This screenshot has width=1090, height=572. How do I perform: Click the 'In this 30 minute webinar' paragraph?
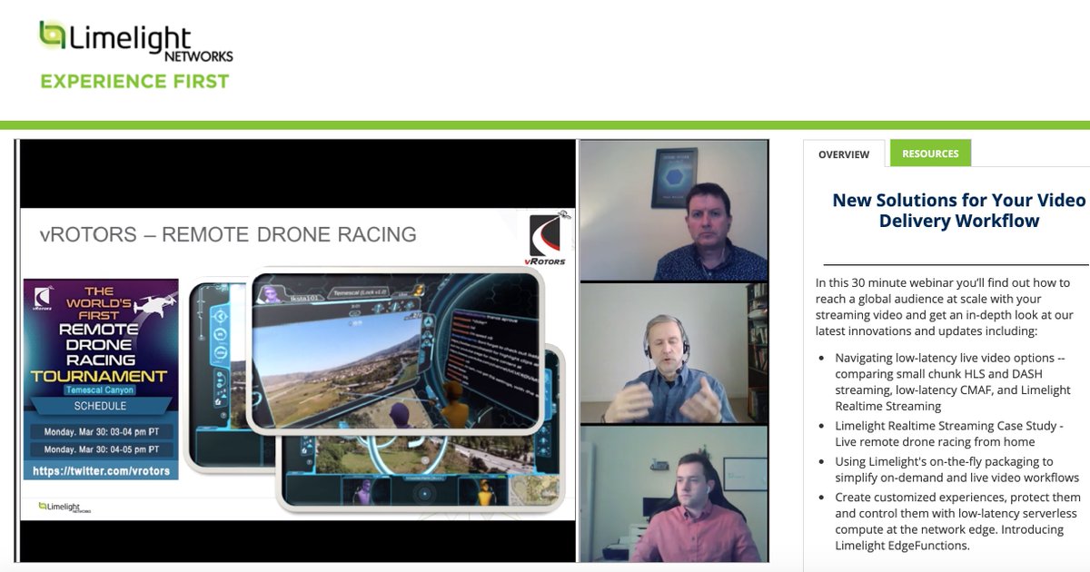pyautogui.click(x=945, y=307)
